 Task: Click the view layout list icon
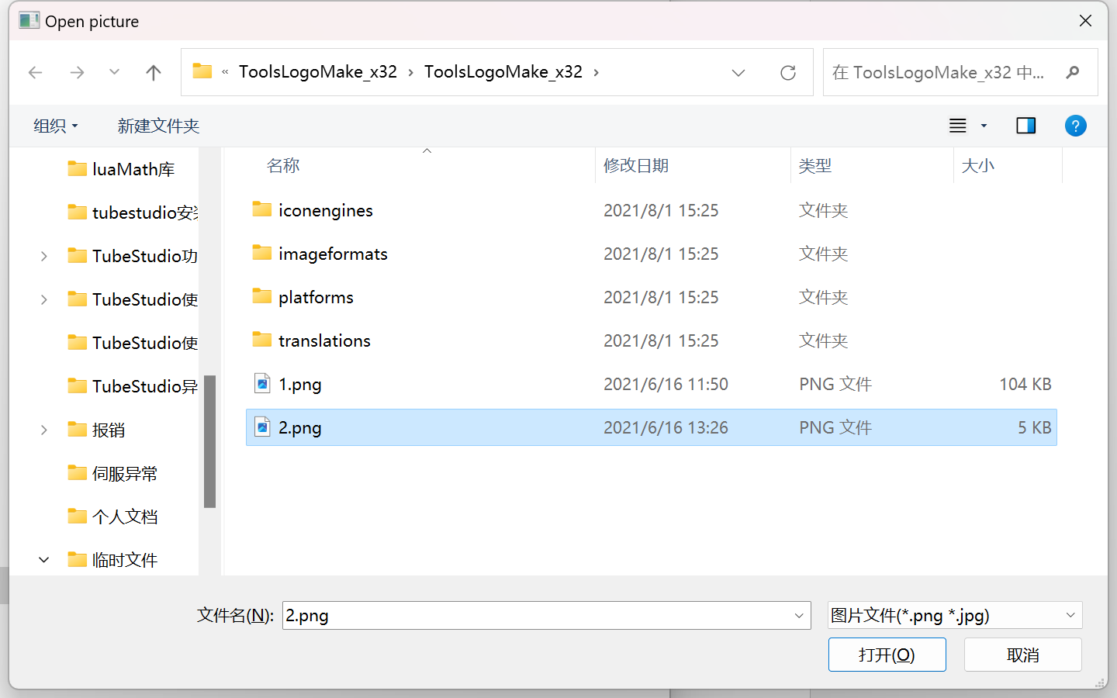pyautogui.click(x=958, y=126)
